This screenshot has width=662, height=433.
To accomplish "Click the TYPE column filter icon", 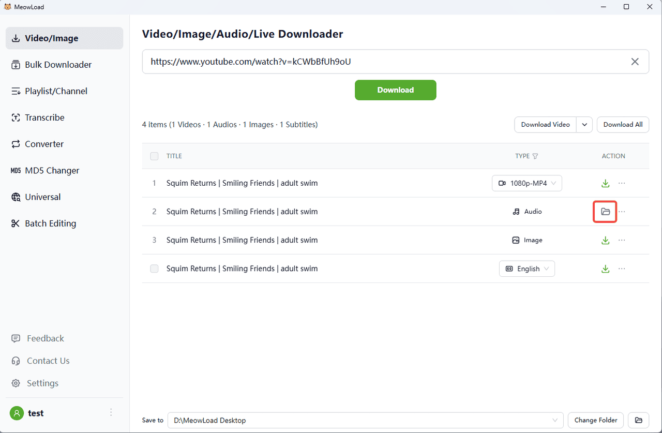I will tap(535, 156).
